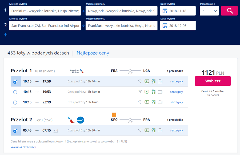Click the baggage icon in the 22:19 row
This screenshot has height=155, width=240.
click(160, 102)
